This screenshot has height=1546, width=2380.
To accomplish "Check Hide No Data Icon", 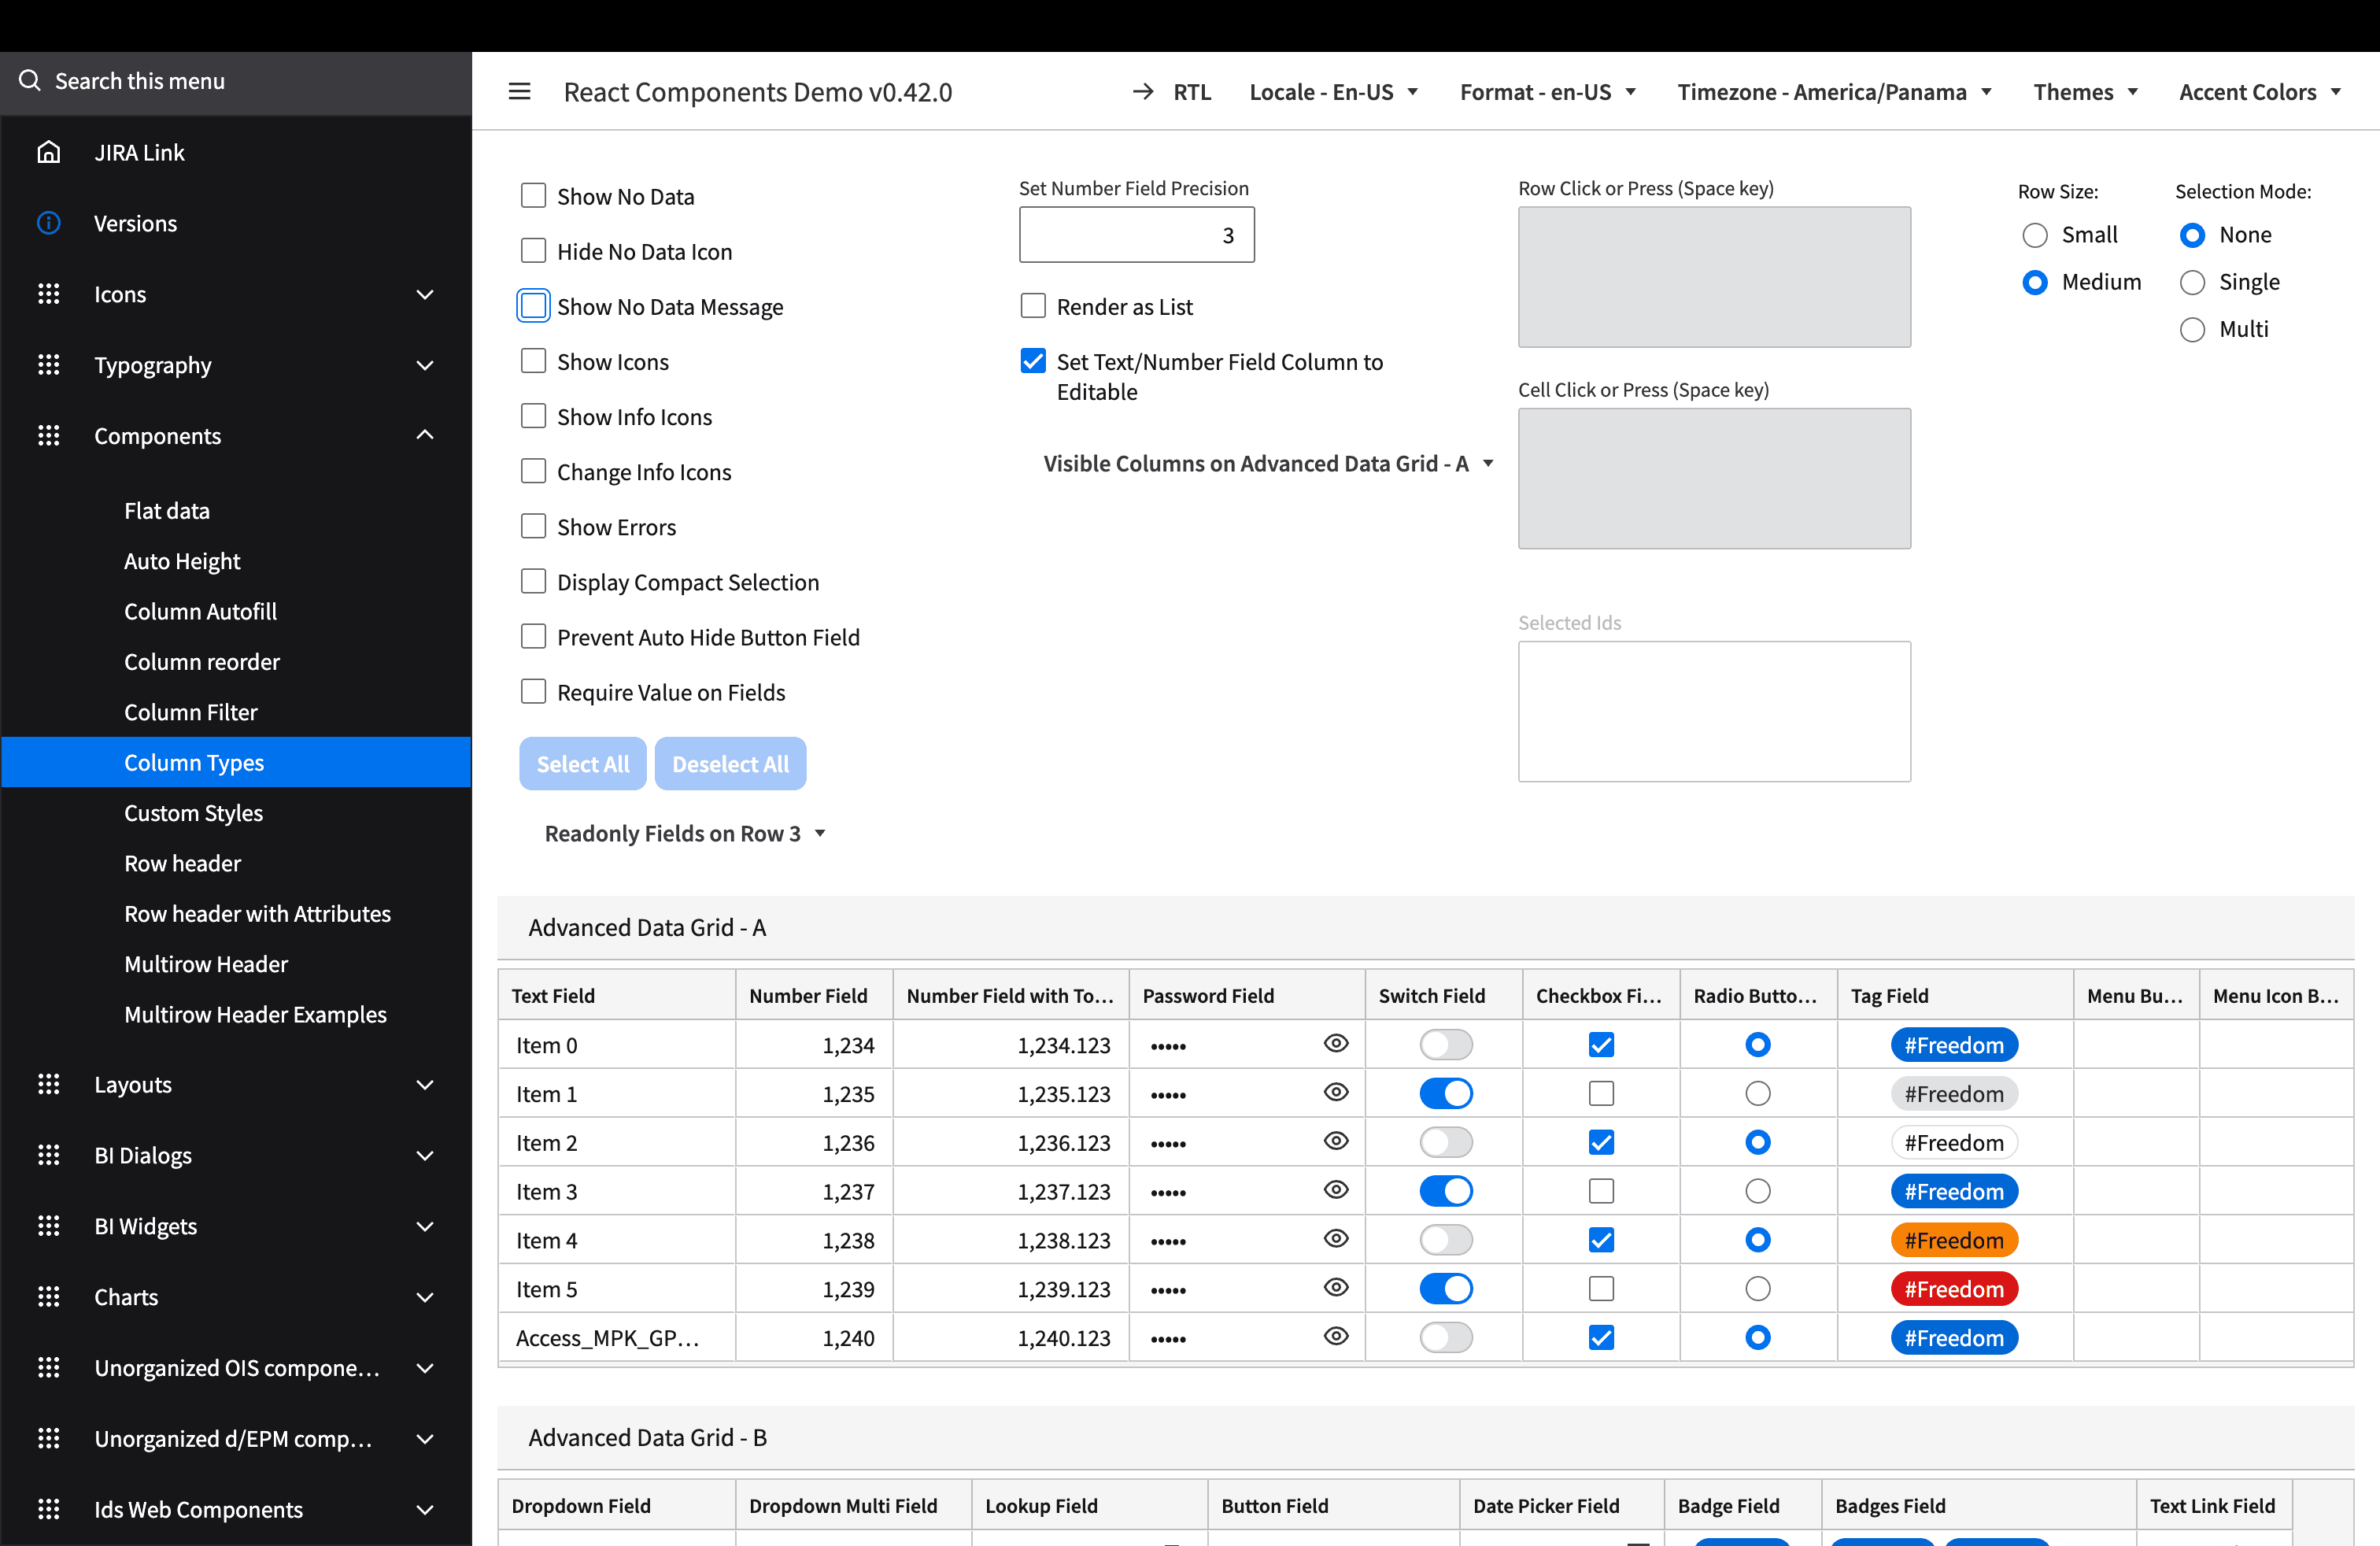I will [533, 250].
